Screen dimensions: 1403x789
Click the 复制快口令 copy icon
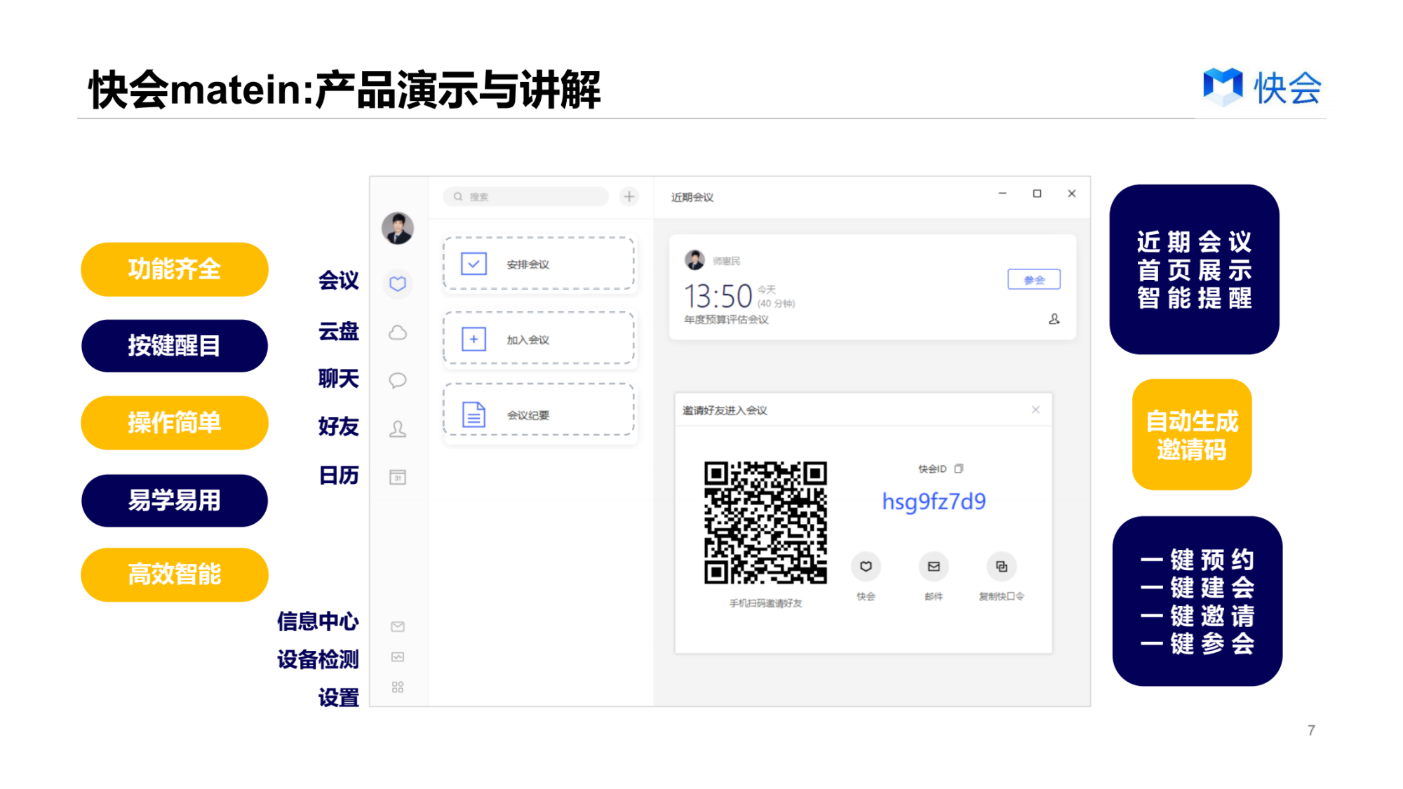click(x=1001, y=567)
